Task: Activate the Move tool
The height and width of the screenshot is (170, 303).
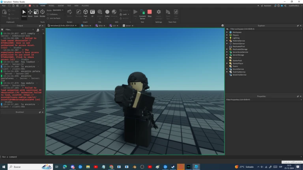Action: (x=30, y=13)
